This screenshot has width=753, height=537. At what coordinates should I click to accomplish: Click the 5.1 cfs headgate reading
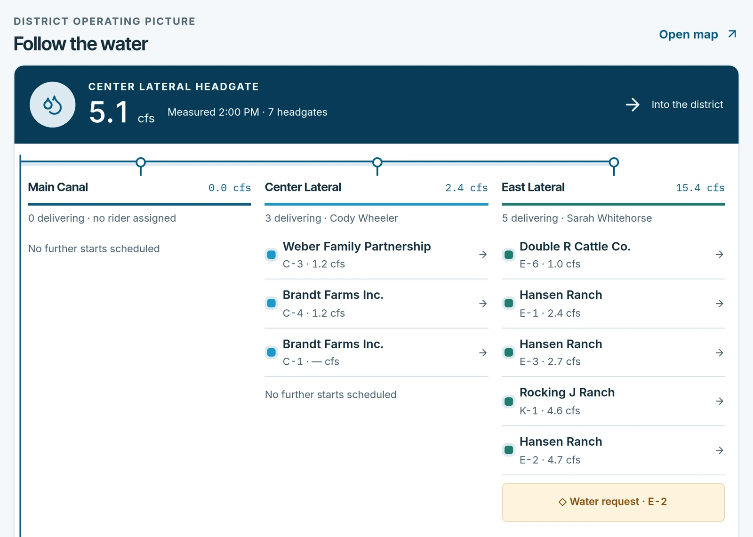[x=122, y=112]
